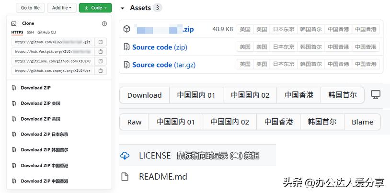Click 韩国首尔 in the Raw bar
The height and width of the screenshot is (193, 390).
click(322, 122)
